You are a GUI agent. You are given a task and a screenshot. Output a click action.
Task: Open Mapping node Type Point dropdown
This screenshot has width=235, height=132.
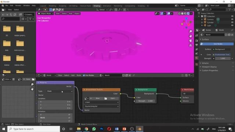point(60,91)
